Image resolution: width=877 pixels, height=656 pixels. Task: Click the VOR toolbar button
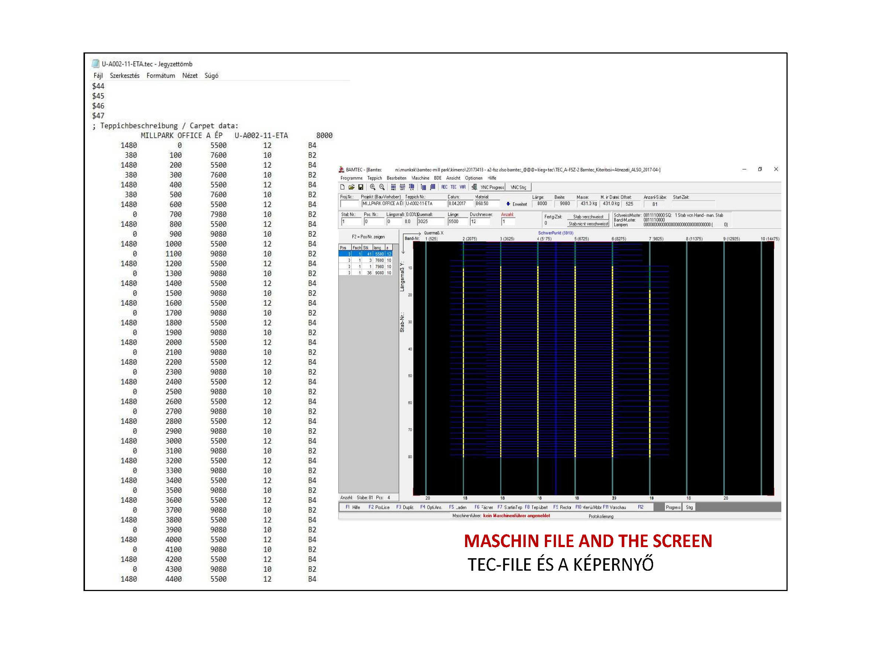(463, 187)
